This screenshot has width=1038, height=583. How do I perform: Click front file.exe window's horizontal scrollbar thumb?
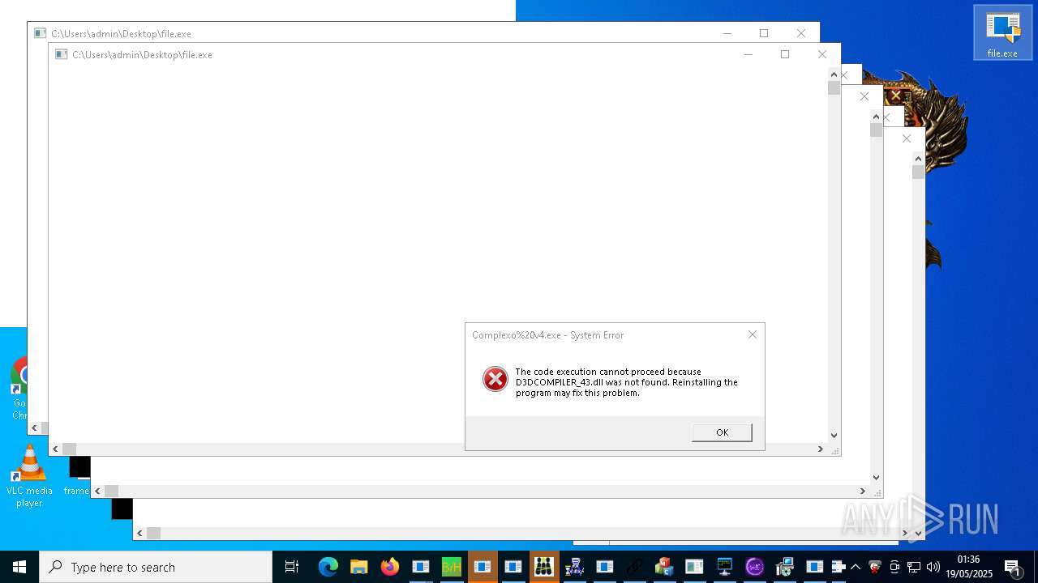[x=70, y=449]
